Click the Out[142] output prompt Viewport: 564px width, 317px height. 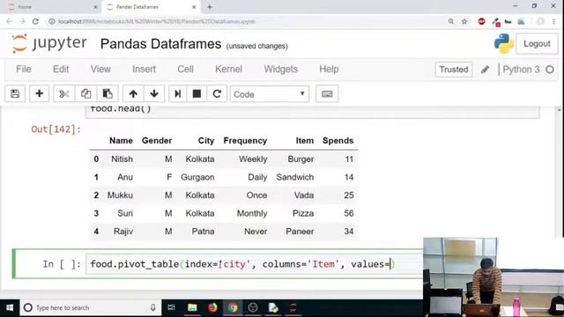click(56, 129)
